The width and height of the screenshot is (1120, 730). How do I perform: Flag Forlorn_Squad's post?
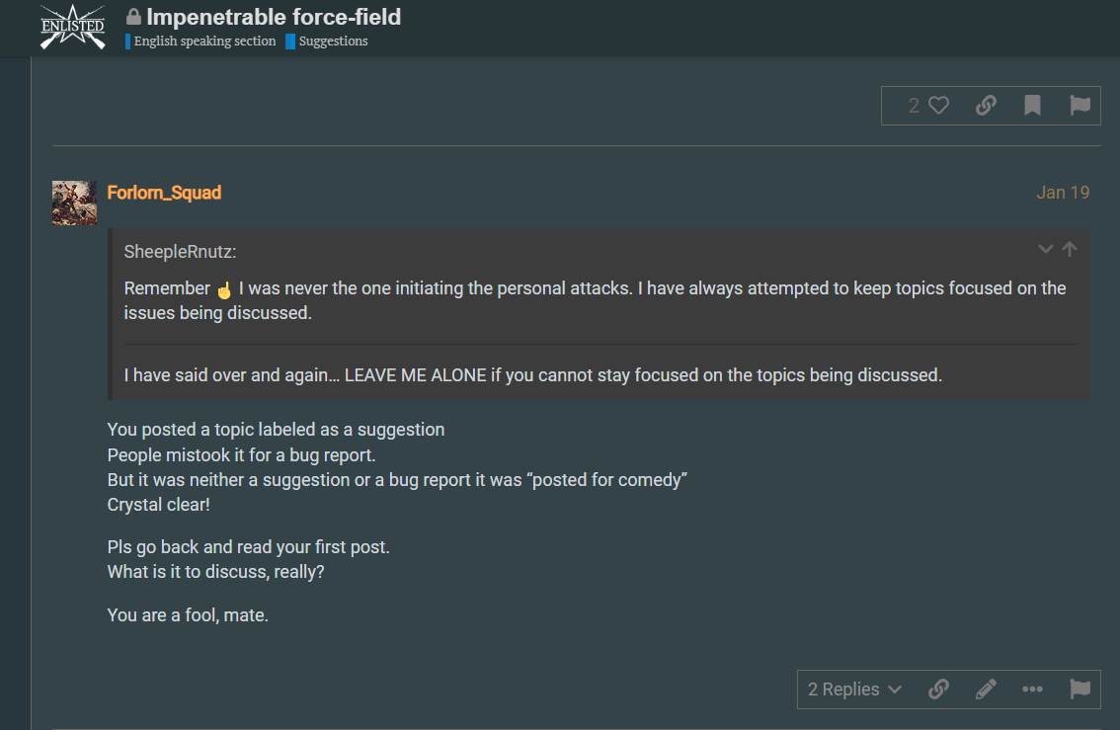point(1080,689)
